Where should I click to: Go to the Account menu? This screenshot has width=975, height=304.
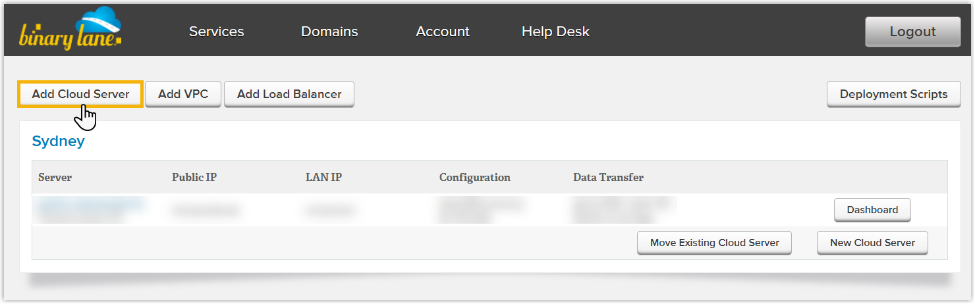(443, 32)
